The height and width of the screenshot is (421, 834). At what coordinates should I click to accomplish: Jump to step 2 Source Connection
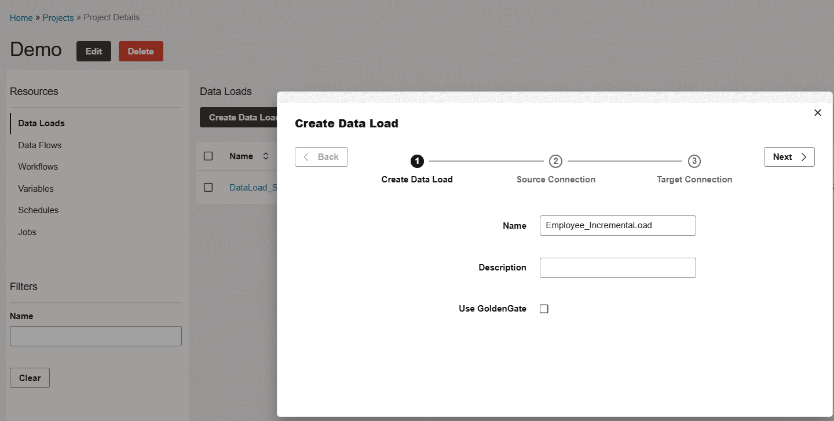pyautogui.click(x=555, y=161)
